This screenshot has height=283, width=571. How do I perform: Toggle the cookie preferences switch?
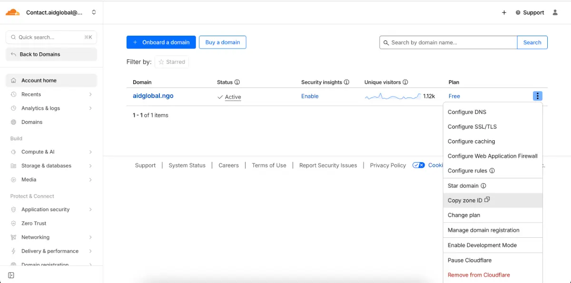419,165
